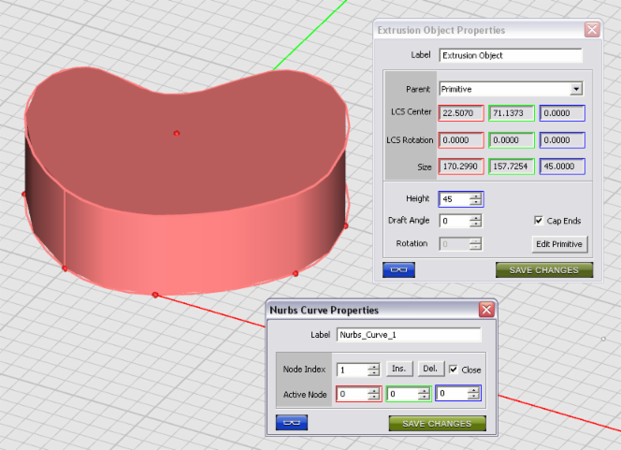Click glasses icon in Extrusion Object Properties

click(x=398, y=270)
